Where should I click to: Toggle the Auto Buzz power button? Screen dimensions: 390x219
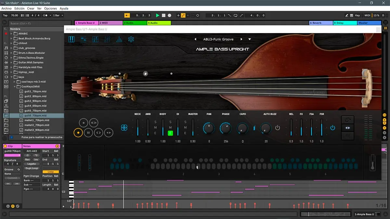coord(277,128)
